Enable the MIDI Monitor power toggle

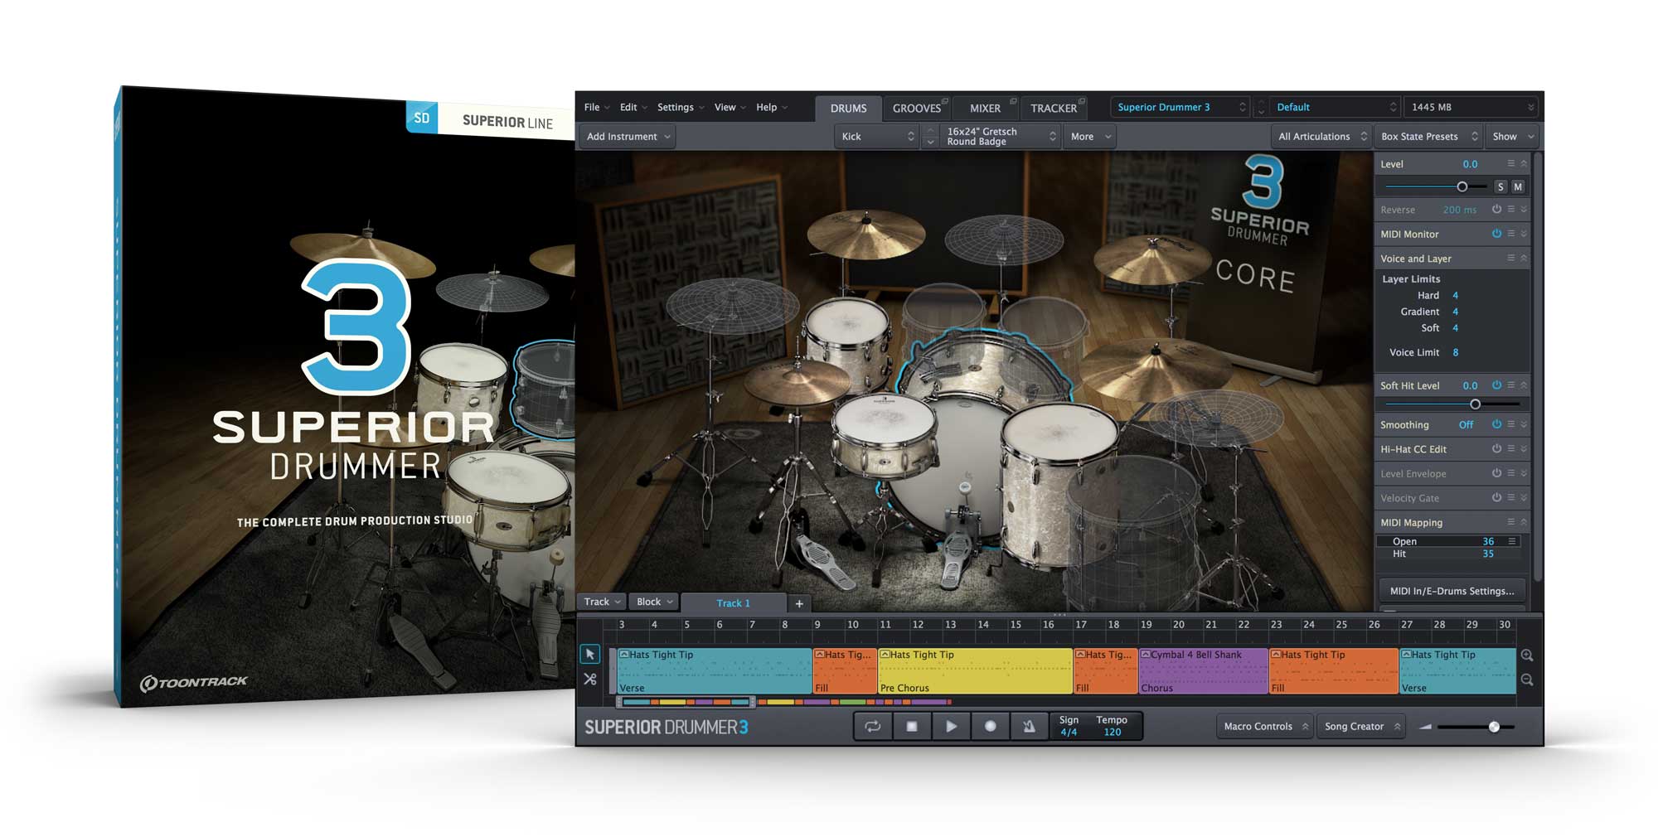1497,234
